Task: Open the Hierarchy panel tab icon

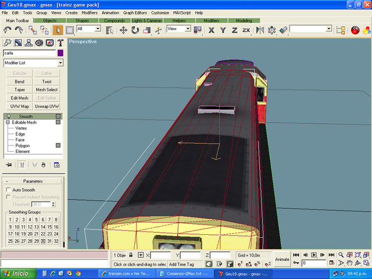Action: 28,42
